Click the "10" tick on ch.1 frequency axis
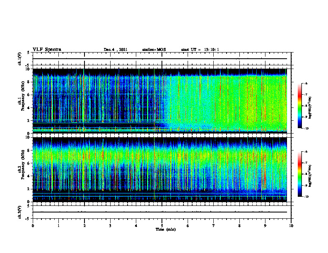Screen dimensions: 328x253 (x=28, y=69)
